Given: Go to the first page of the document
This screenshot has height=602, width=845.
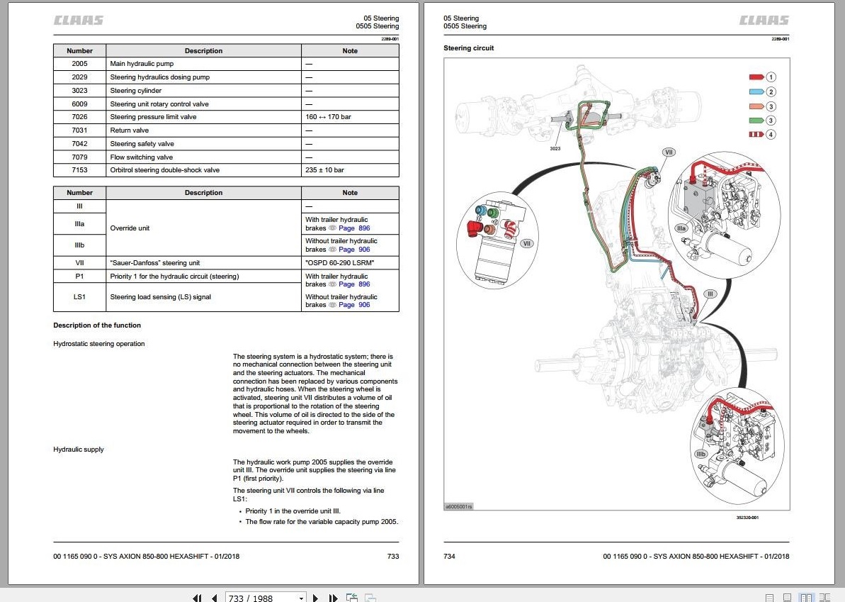Looking at the screenshot, I should tap(197, 598).
